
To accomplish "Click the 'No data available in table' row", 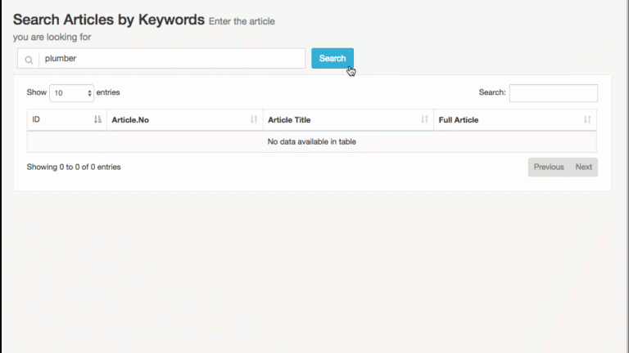I will tap(312, 141).
